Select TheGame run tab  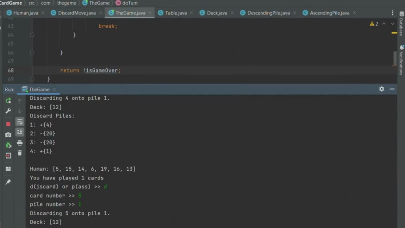(39, 89)
